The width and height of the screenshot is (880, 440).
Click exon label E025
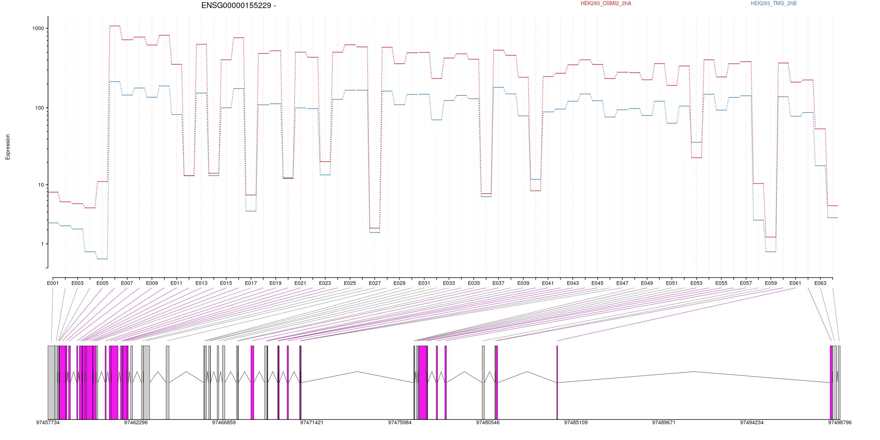350,283
